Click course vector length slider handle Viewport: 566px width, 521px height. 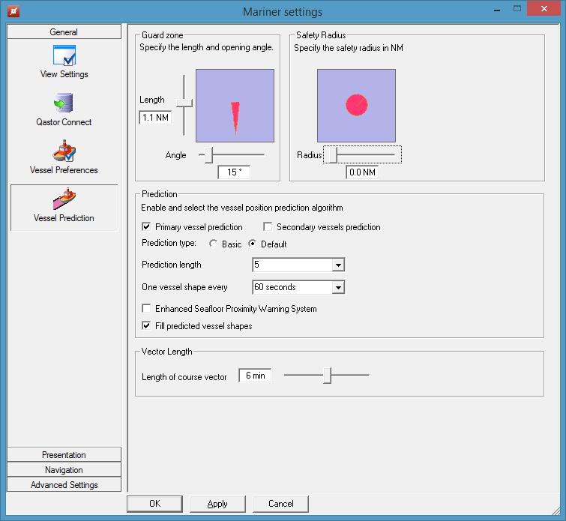(327, 376)
